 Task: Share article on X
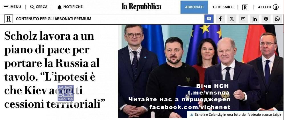[x=232, y=19]
